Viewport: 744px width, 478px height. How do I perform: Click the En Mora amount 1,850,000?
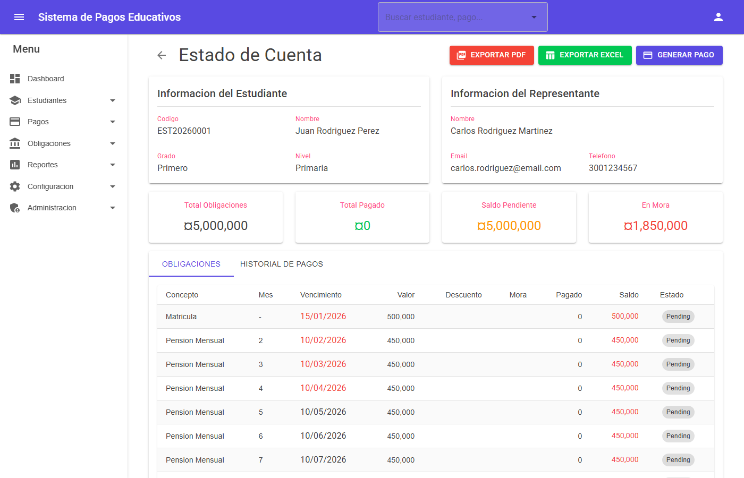click(x=656, y=226)
